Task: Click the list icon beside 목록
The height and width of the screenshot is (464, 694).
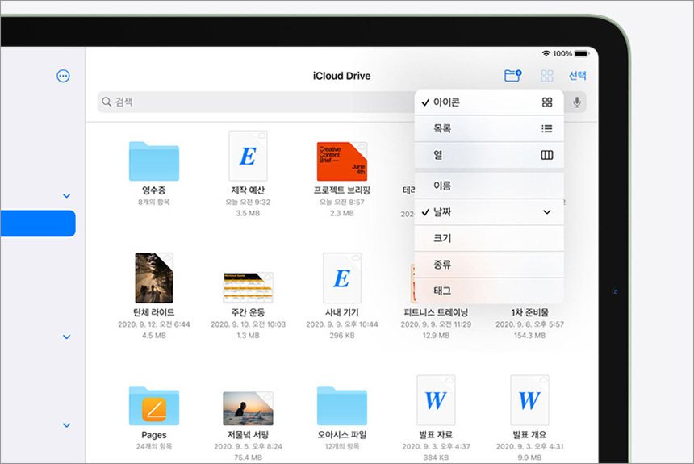Action: 547,129
